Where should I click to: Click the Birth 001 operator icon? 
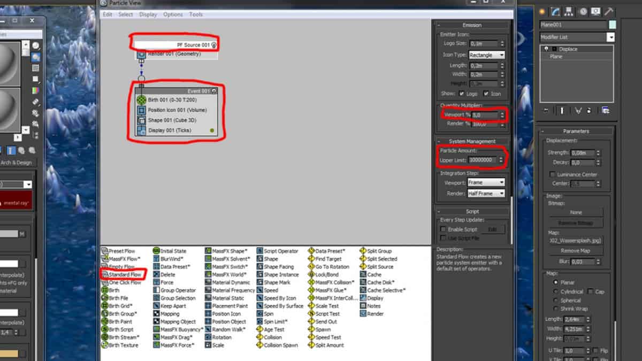(141, 100)
